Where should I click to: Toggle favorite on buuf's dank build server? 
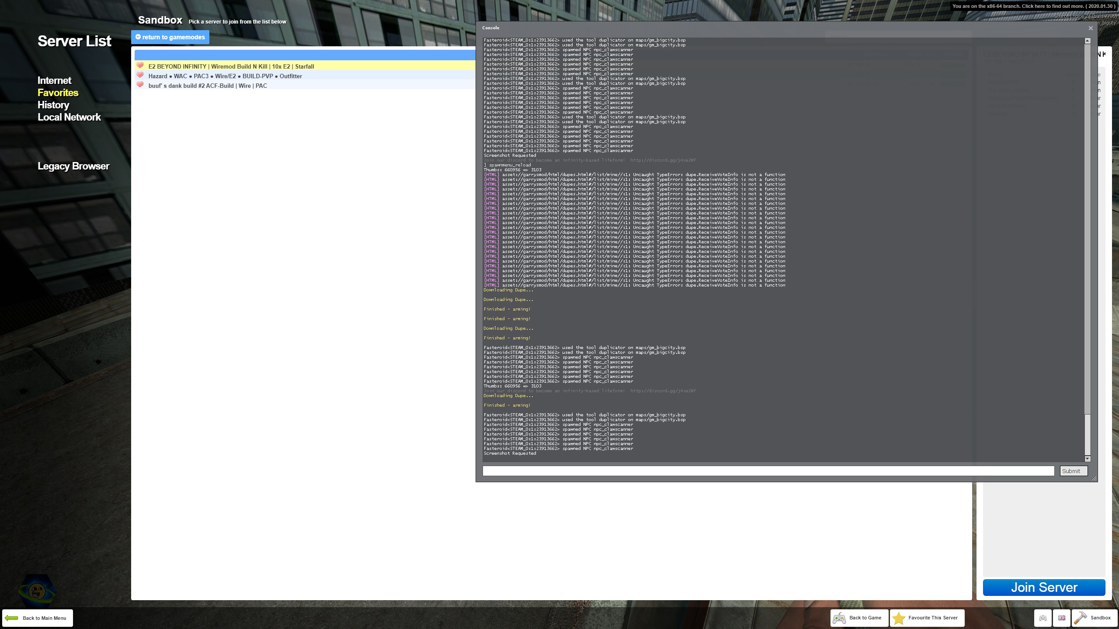(140, 85)
